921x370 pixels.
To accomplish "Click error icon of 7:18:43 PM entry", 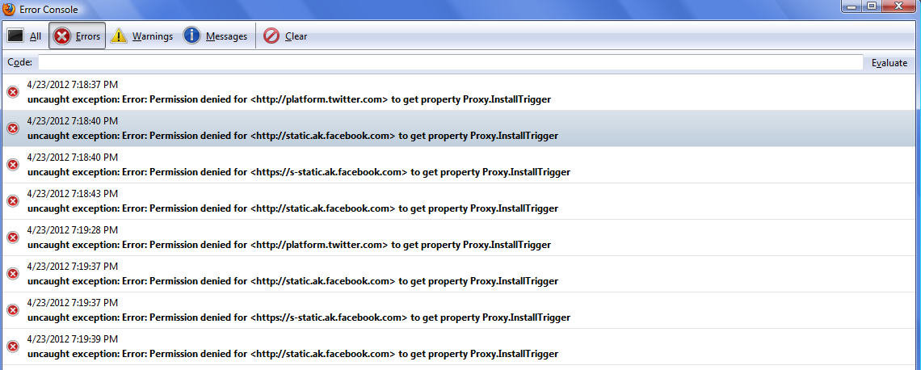I will 13,201.
